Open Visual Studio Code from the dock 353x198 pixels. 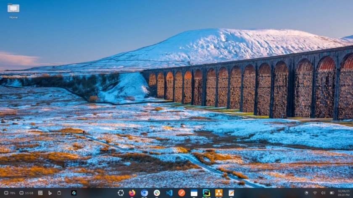[x=169, y=193]
